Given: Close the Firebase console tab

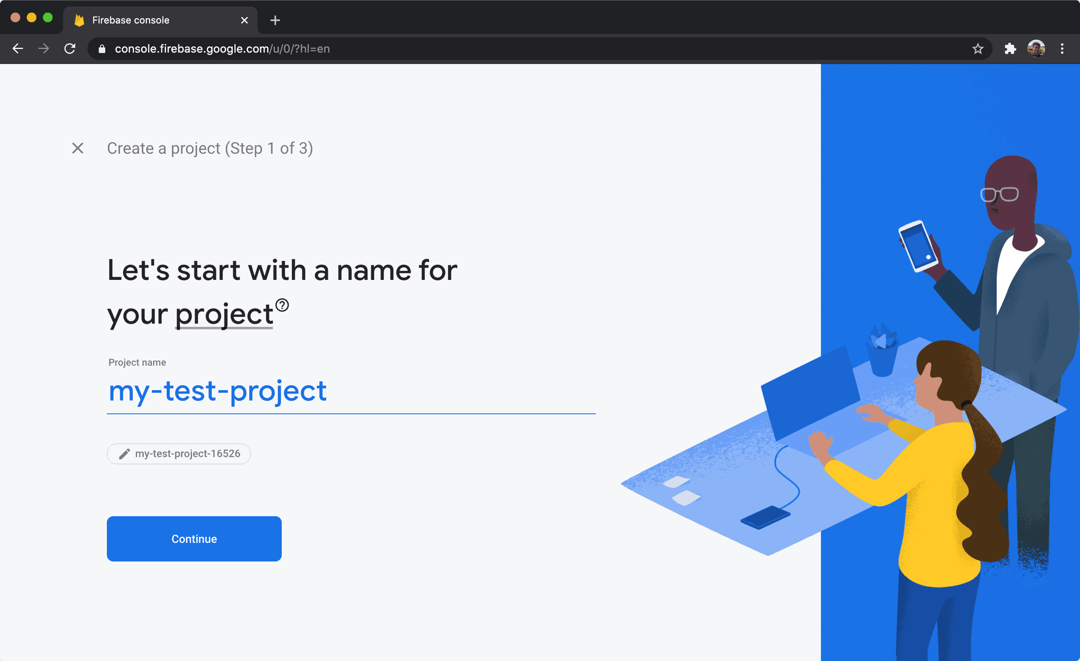Looking at the screenshot, I should (x=244, y=20).
